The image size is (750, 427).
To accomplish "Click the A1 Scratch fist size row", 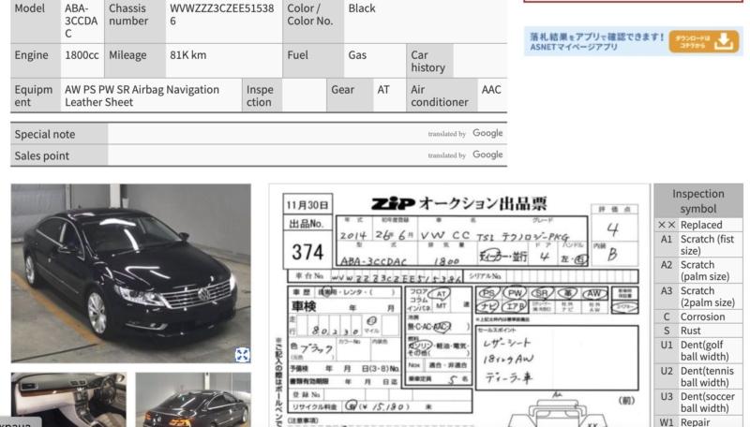I will (698, 245).
